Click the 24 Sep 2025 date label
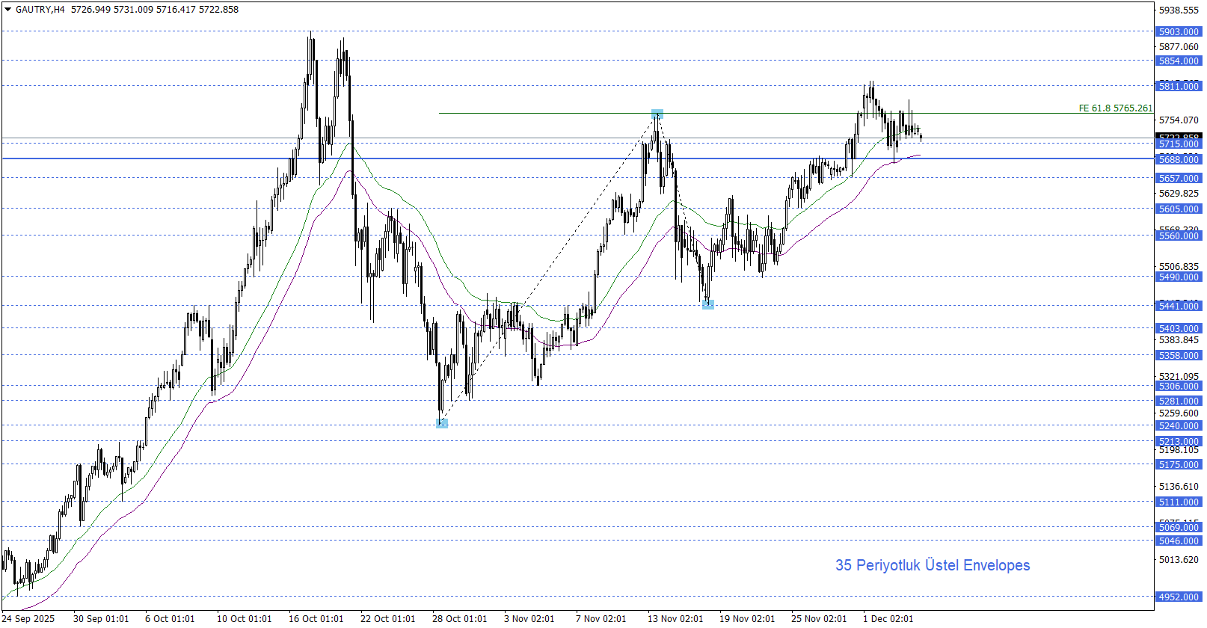The image size is (1207, 628). pyautogui.click(x=28, y=618)
